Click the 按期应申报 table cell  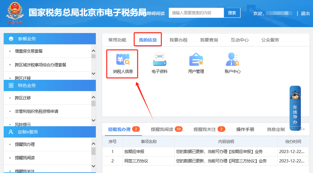tap(149, 152)
